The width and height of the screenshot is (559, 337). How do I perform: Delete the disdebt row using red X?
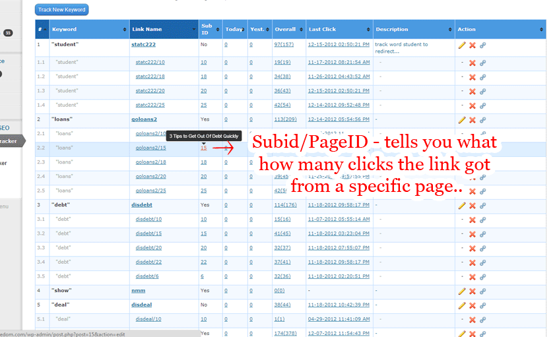[x=472, y=206]
